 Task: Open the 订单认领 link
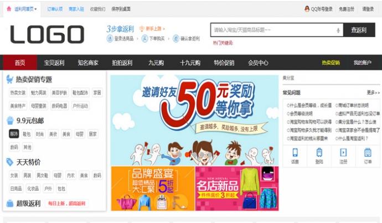55,9
